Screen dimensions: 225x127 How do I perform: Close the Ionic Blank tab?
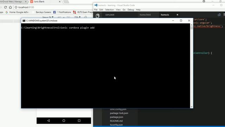click(x=60, y=1)
